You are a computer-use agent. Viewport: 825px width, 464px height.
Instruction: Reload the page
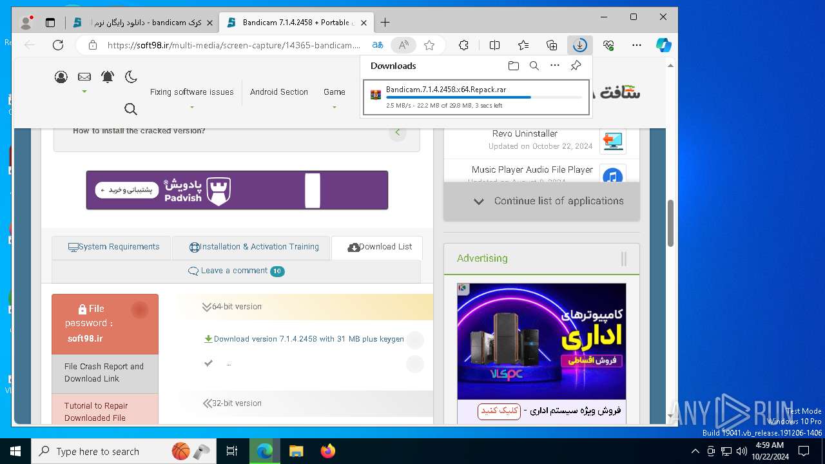[58, 45]
